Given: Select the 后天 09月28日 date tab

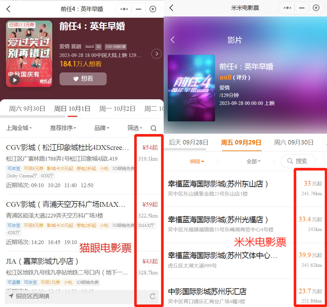Looking at the screenshot, I should coord(189,143).
